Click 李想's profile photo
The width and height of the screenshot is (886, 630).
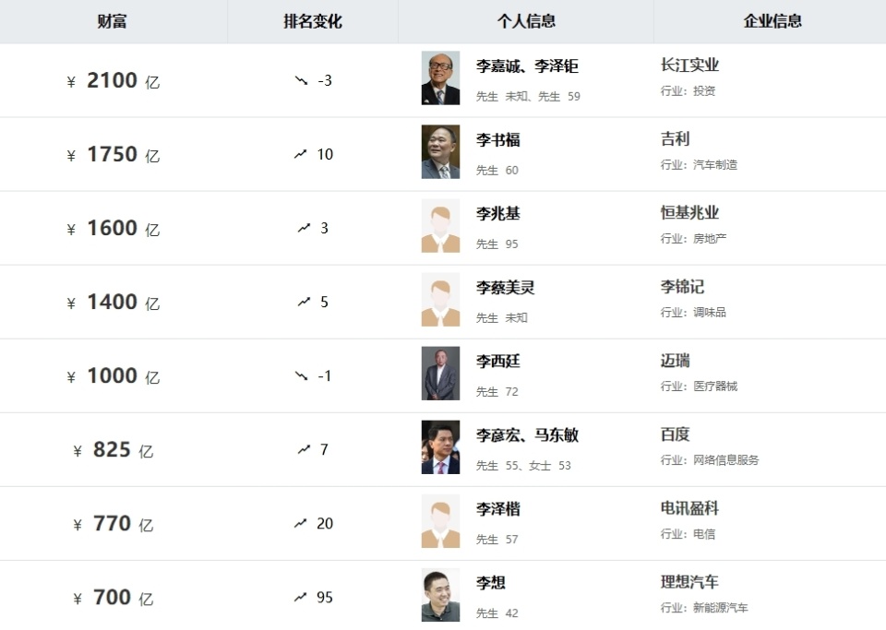pos(440,595)
